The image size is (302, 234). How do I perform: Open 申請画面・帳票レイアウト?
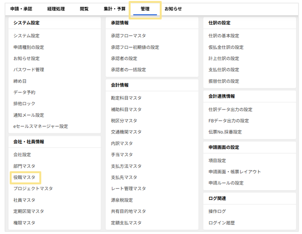click(x=235, y=172)
